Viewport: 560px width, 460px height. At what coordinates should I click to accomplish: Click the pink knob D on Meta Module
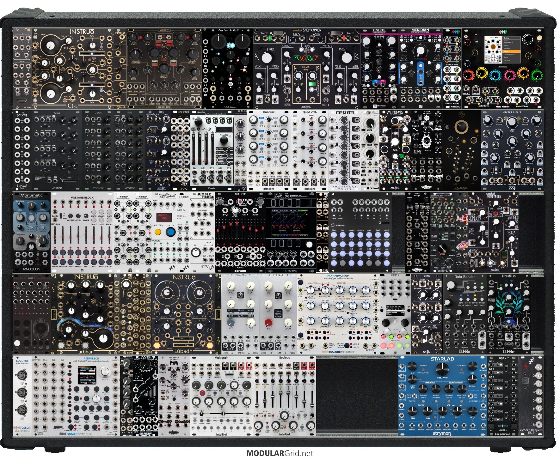[x=509, y=75]
